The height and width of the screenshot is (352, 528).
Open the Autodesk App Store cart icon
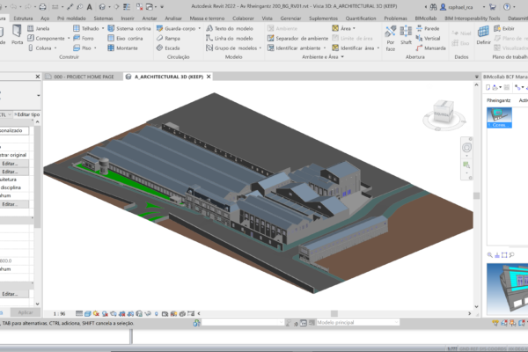[x=492, y=7]
